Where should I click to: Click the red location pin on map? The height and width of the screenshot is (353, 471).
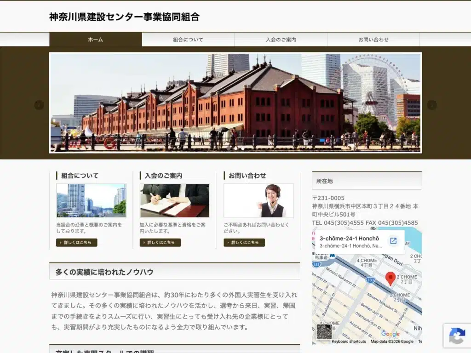click(x=390, y=279)
